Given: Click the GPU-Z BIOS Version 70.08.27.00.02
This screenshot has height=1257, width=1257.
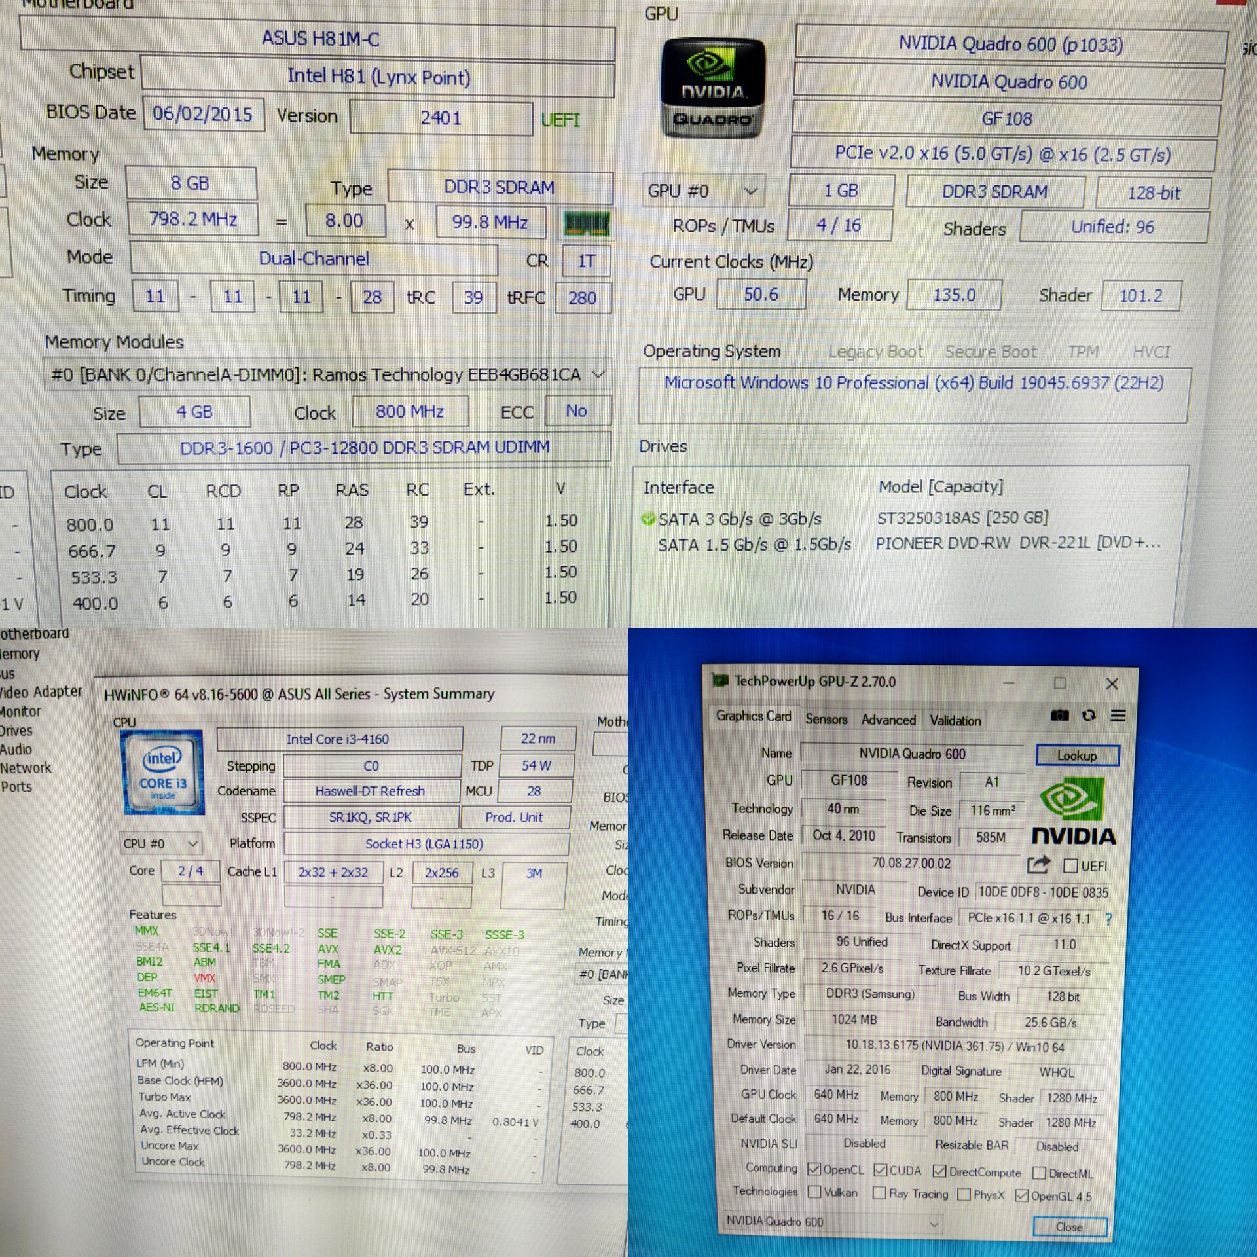Looking at the screenshot, I should [x=911, y=864].
